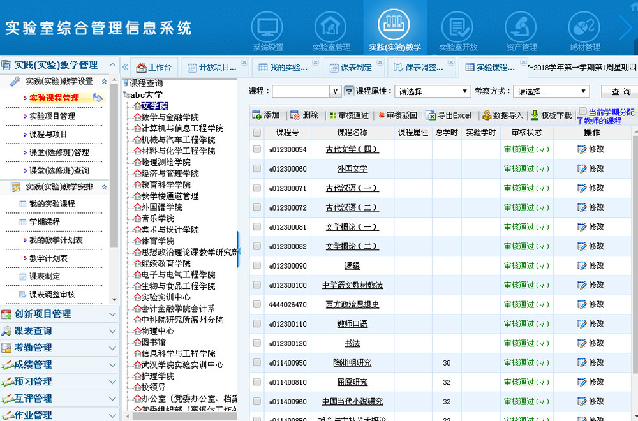Click the help question mark icon beside 课程属性

(349, 91)
